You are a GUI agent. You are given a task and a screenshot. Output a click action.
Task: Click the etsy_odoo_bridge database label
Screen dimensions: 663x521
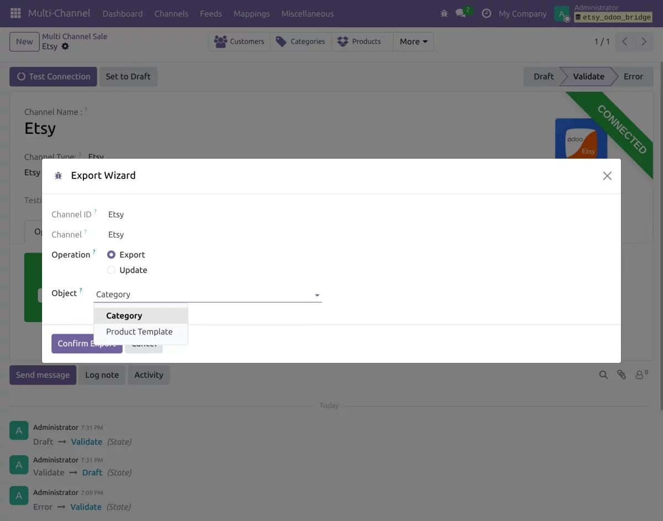pos(613,18)
